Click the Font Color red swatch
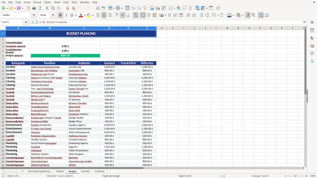This screenshot has width=317, height=178. 81,15
